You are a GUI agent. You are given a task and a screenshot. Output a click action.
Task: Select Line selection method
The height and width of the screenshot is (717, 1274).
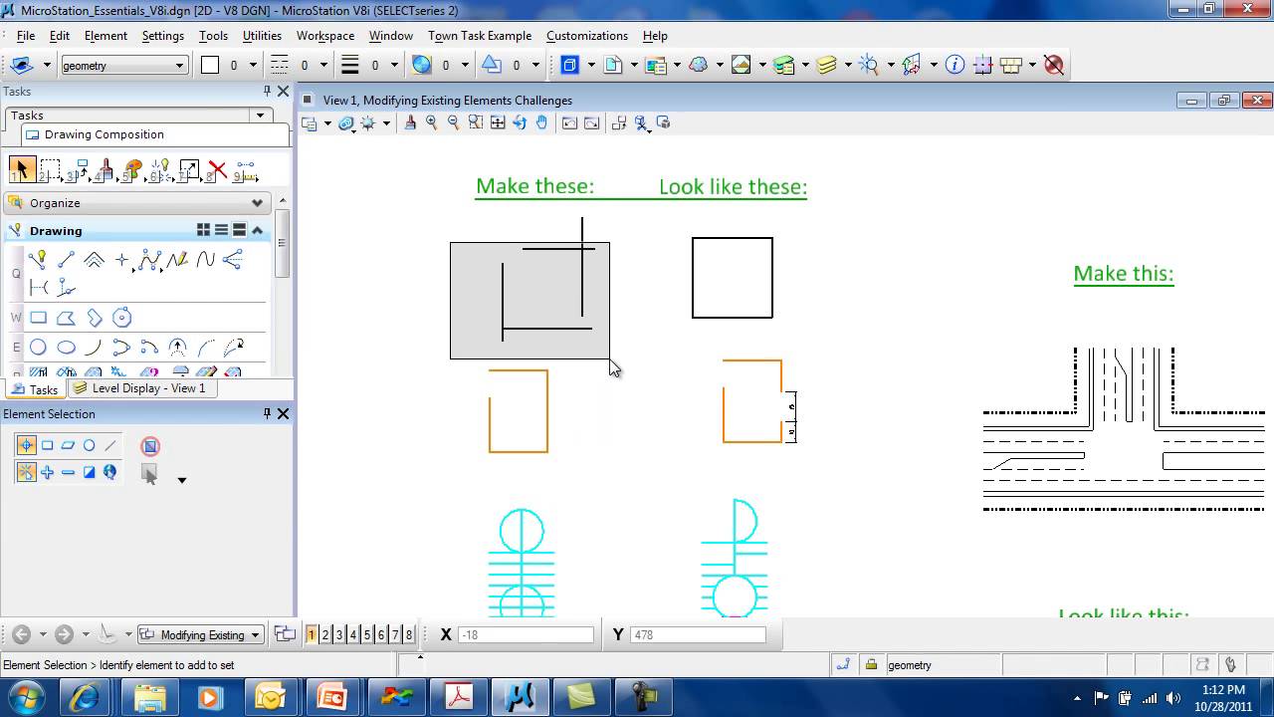(109, 445)
